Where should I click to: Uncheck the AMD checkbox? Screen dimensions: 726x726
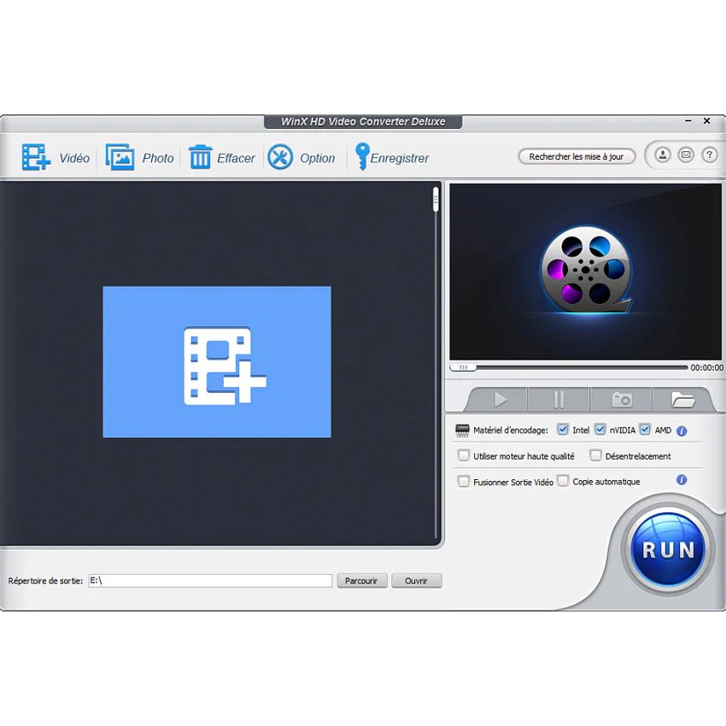tap(645, 430)
